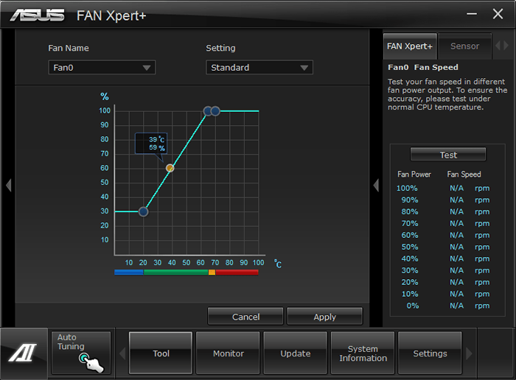516x380 pixels.
Task: Select the left of the two 100% curve points
Action: click(x=208, y=111)
